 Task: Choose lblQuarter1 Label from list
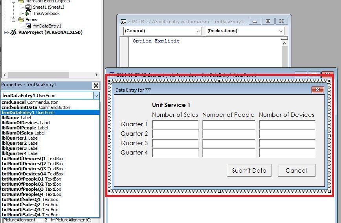[x=50, y=138]
